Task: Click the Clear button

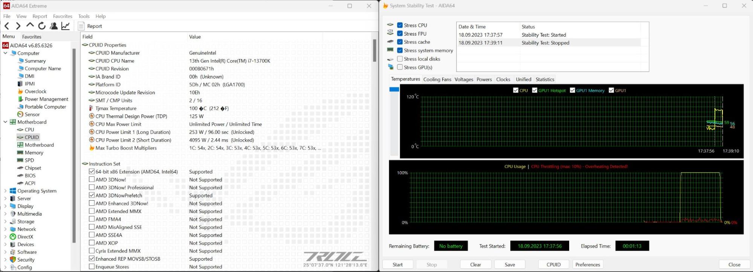Action: coord(475,264)
